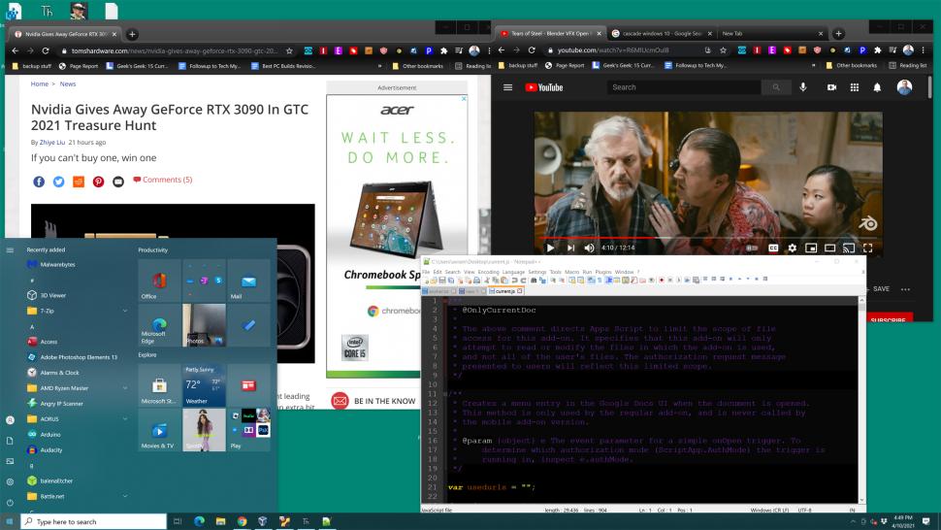Toggle YouTube closed captions

click(x=773, y=248)
